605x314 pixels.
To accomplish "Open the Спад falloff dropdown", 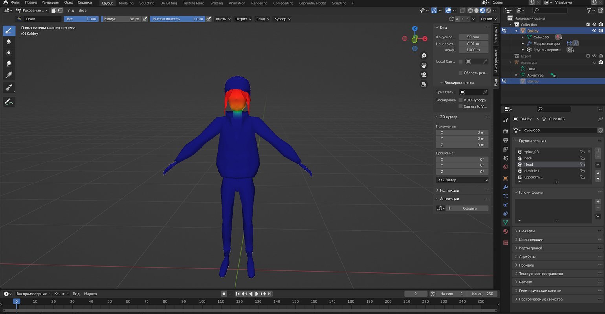I will (x=262, y=19).
